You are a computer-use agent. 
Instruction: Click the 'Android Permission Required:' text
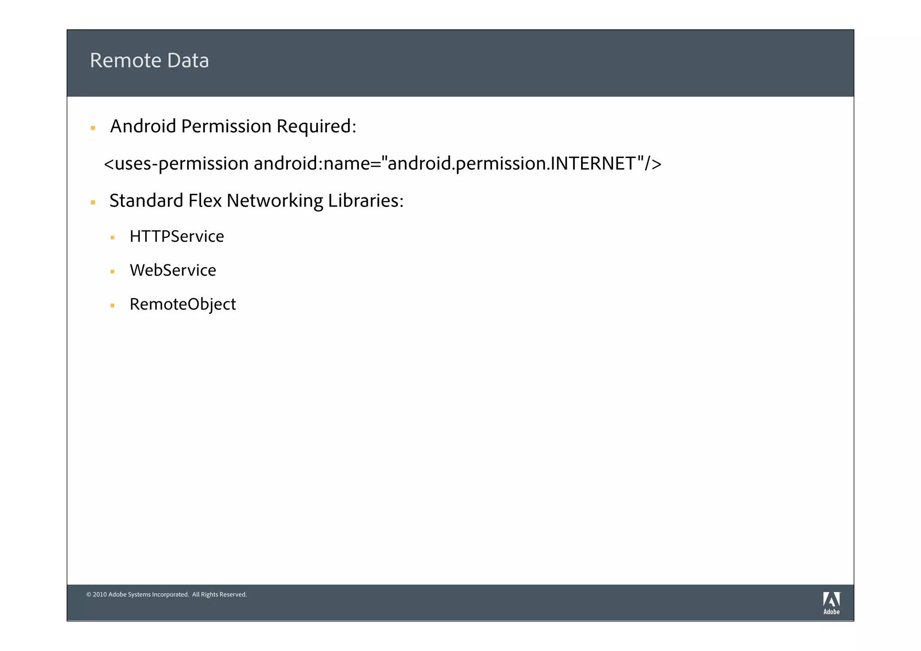(233, 126)
